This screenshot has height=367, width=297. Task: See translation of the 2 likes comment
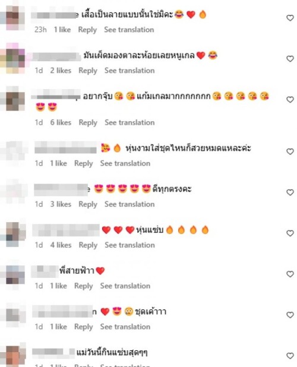click(x=129, y=71)
